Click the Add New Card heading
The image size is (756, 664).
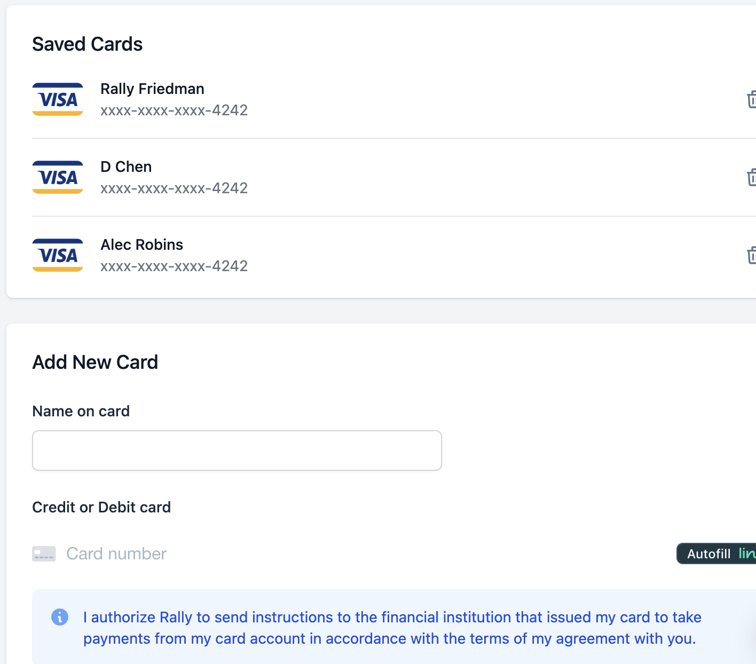point(95,362)
